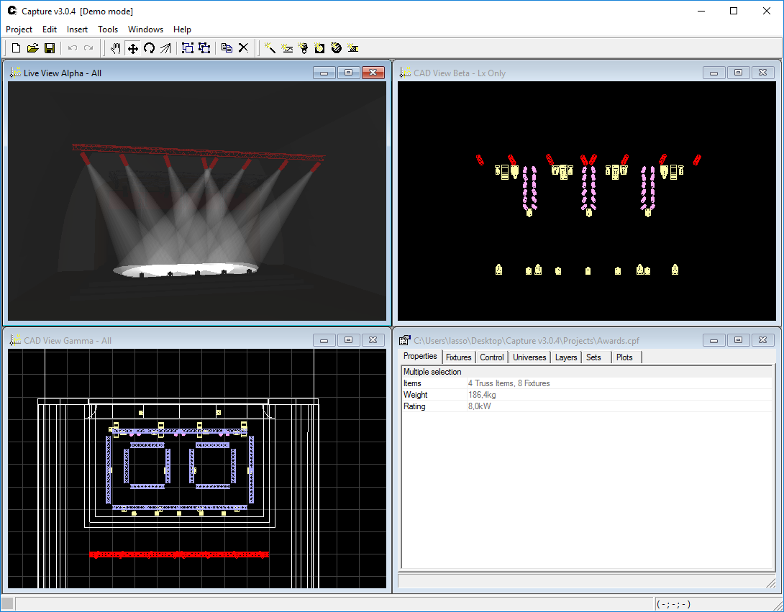This screenshot has height=612, width=784.
Task: Minimize the CAD View Gamma window
Action: [324, 340]
